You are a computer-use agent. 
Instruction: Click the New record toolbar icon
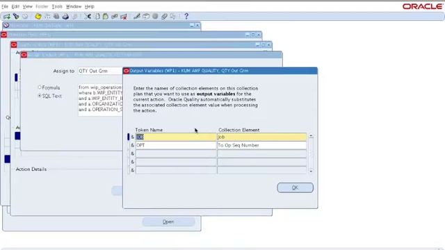pyautogui.click(x=7, y=17)
